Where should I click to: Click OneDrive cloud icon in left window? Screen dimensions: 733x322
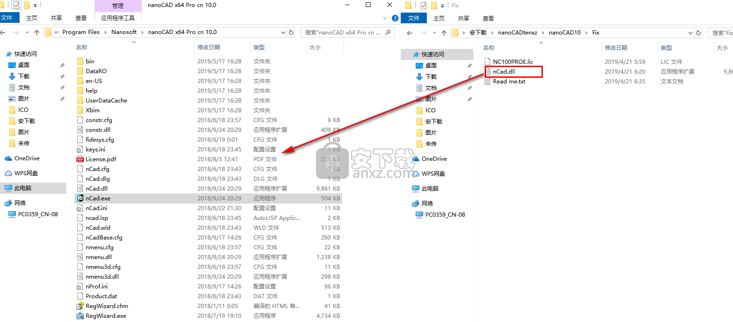tap(8, 158)
